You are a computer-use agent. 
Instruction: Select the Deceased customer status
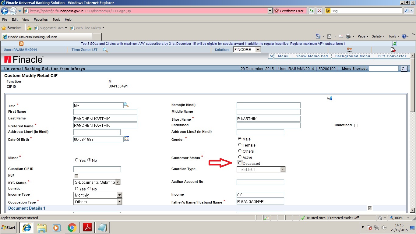(240, 163)
